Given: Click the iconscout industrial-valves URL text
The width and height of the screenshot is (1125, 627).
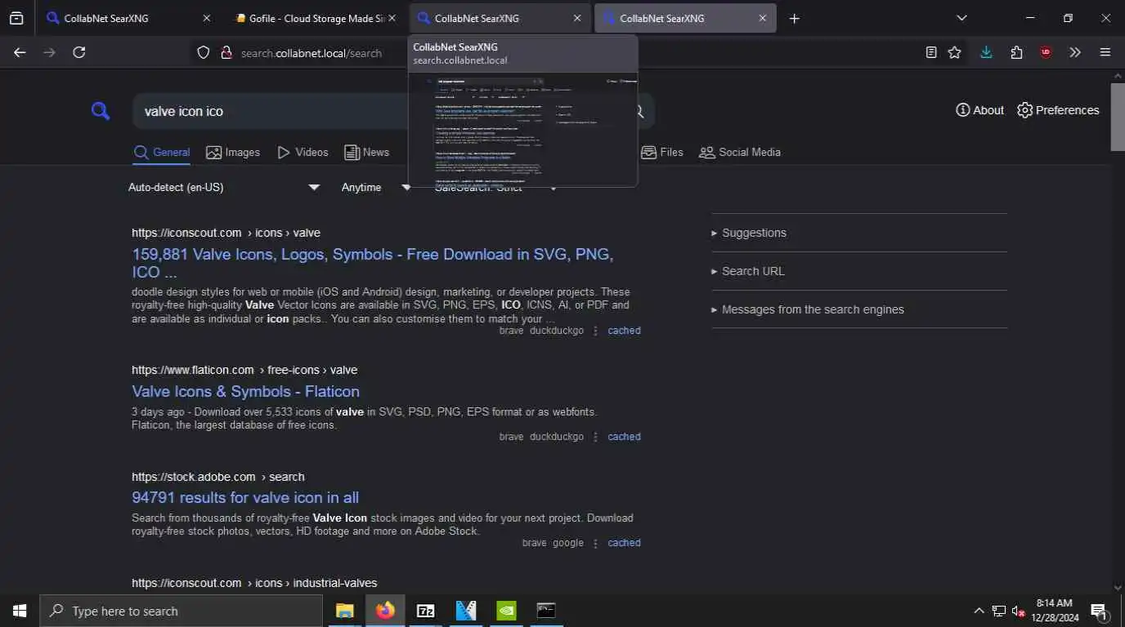Looking at the screenshot, I should coord(254,583).
